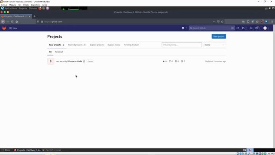
Task: Open the Parrot Lugares menu
Action: pyautogui.click(x=23, y=8)
